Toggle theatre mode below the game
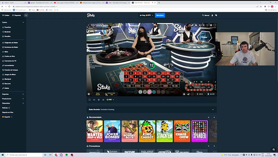Viewport: 278px width, 157px height. 94,99
